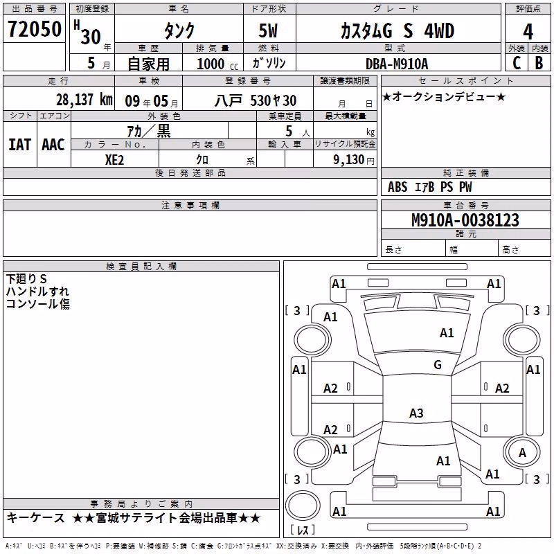The width and height of the screenshot is (554, 554).
Task: Click door shape value 5W
Action: 268,30
